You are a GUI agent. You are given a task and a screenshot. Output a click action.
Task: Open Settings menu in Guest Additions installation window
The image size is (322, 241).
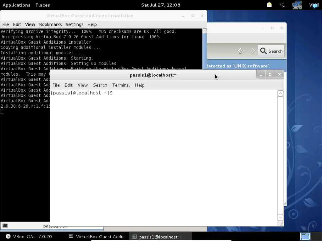pos(75,24)
